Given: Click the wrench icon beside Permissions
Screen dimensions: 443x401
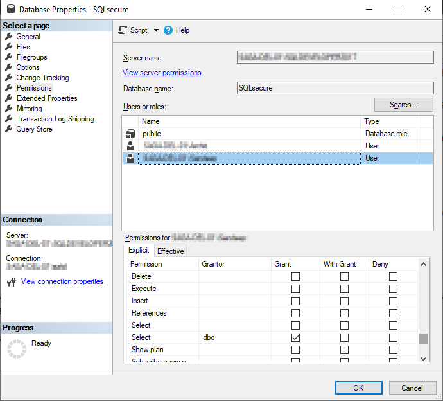Looking at the screenshot, I should click(x=9, y=87).
